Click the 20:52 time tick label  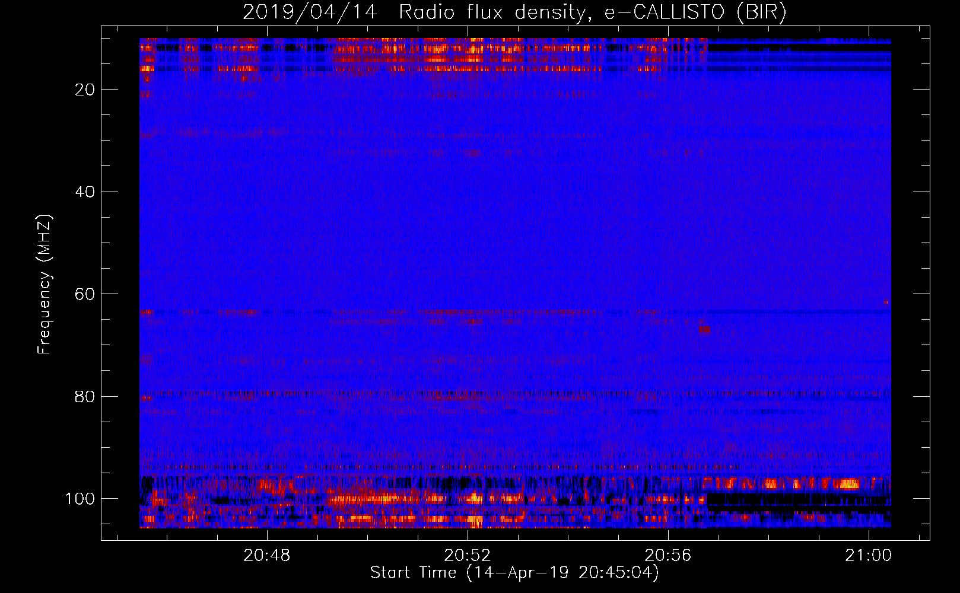click(x=468, y=556)
